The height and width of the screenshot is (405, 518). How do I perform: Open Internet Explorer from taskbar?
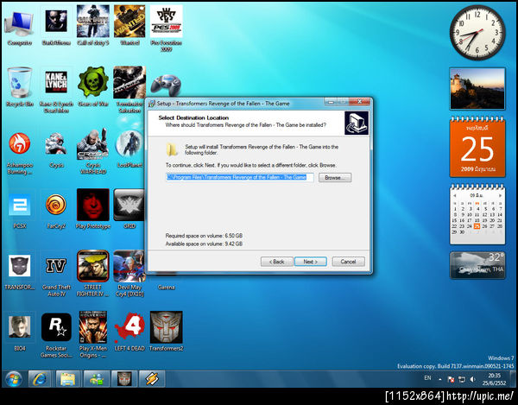40,379
